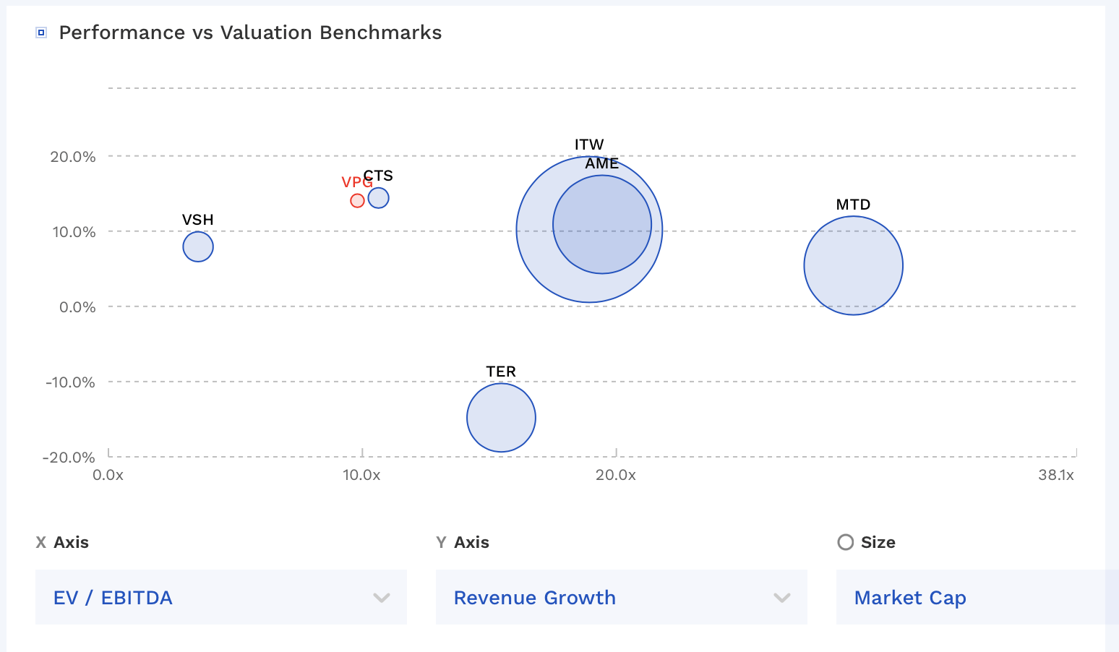Open the EV / EBITDA X Axis dropdown
This screenshot has height=652, width=1119.
(x=220, y=597)
